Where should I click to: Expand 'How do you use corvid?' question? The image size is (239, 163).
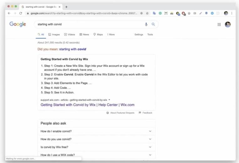tap(97, 139)
